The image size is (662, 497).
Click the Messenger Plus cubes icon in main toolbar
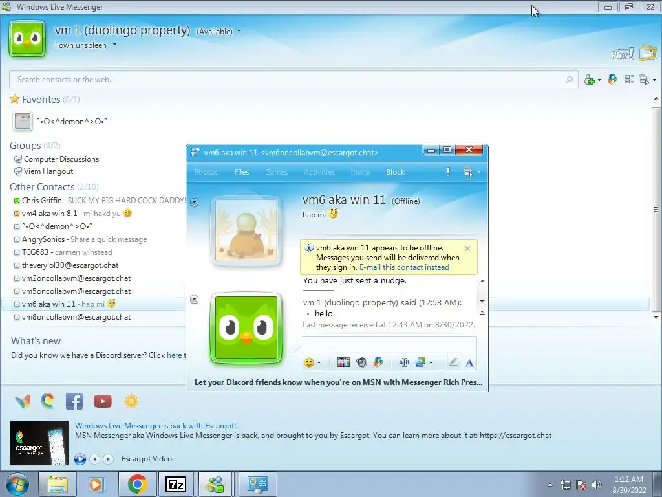[x=612, y=79]
